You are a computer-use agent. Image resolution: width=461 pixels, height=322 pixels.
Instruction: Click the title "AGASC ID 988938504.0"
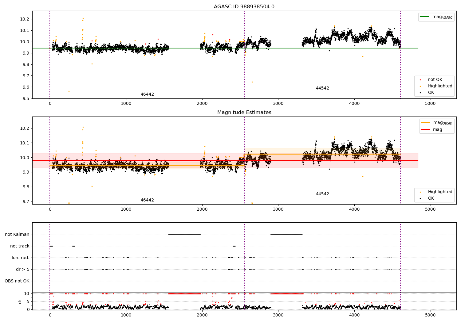tap(244, 7)
